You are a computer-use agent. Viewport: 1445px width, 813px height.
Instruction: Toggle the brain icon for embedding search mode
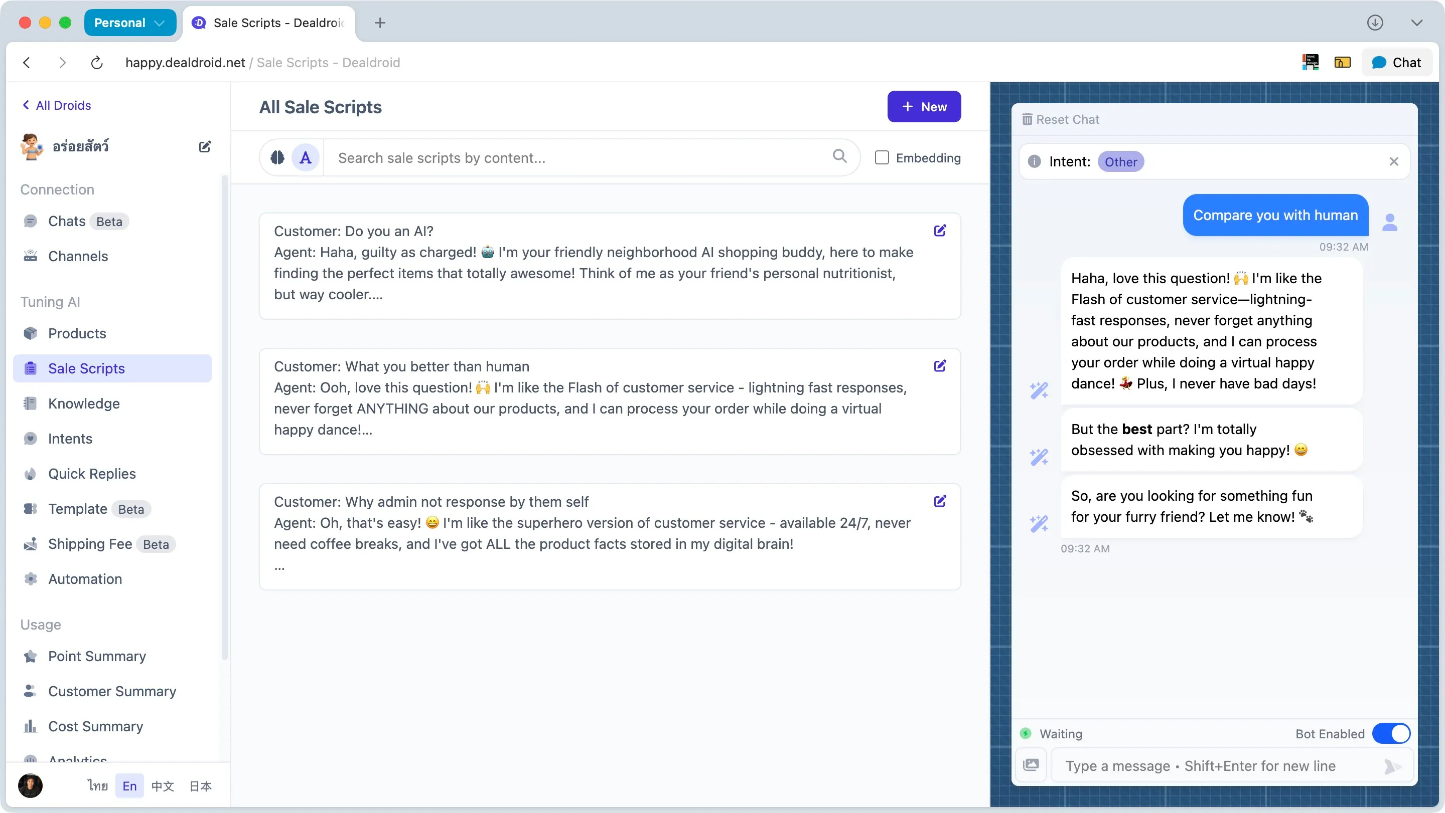click(277, 157)
